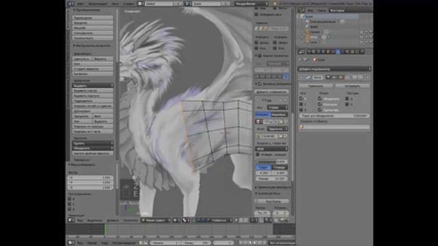Select the Camera object icon in the outliner
The width and height of the screenshot is (438, 246).
(x=309, y=32)
